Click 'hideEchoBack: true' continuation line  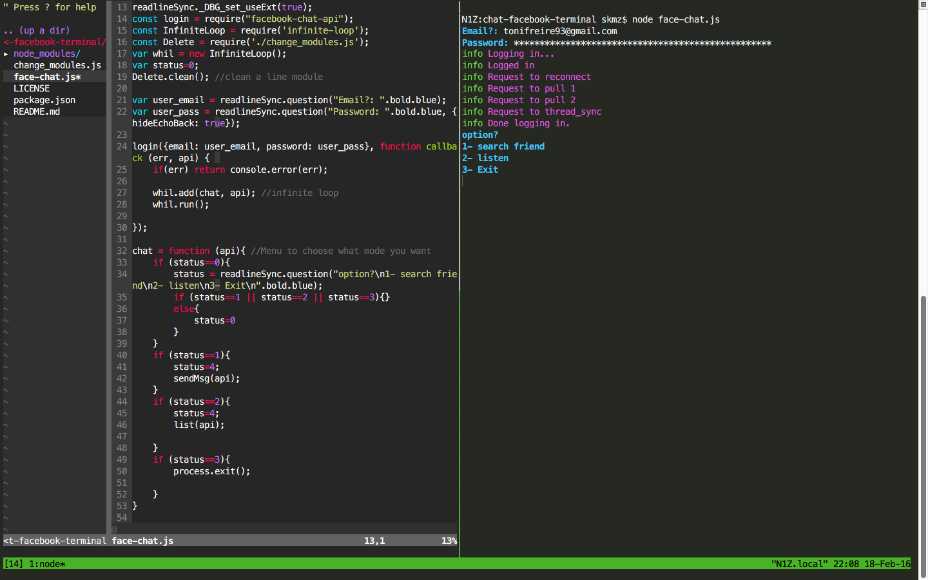coord(186,123)
